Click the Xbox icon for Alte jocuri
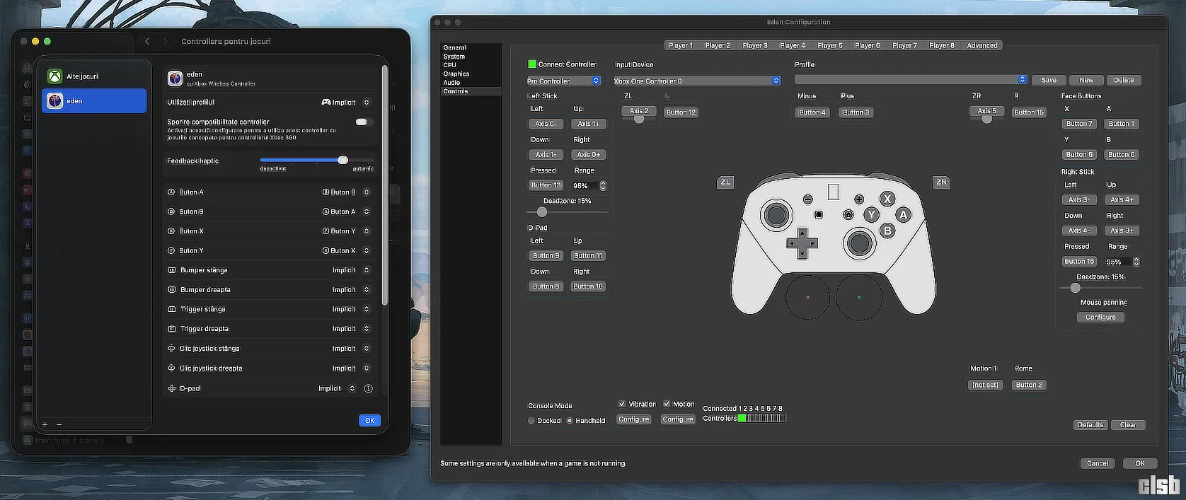Image resolution: width=1186 pixels, height=500 pixels. click(x=54, y=76)
